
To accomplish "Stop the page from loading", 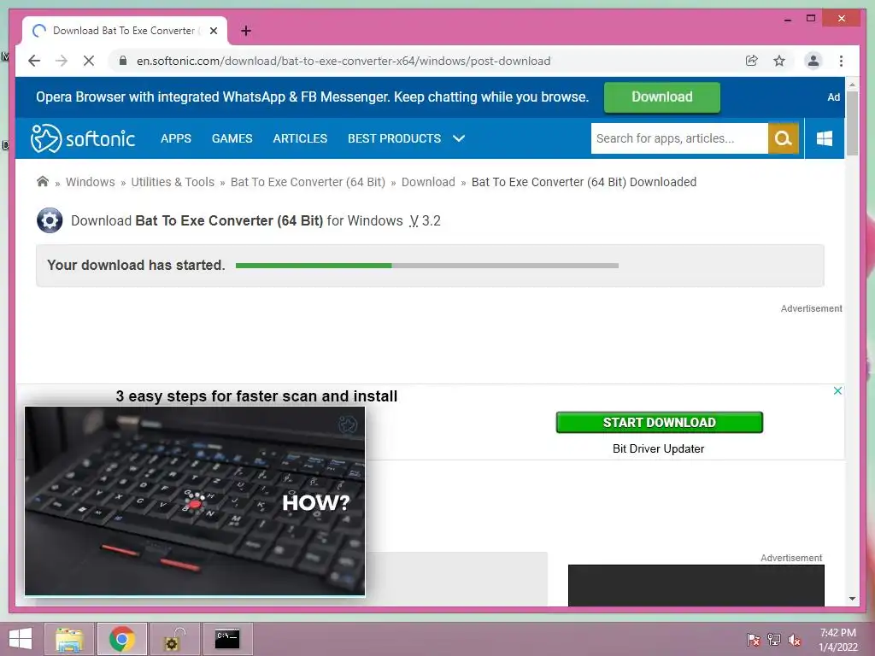I will pos(89,61).
